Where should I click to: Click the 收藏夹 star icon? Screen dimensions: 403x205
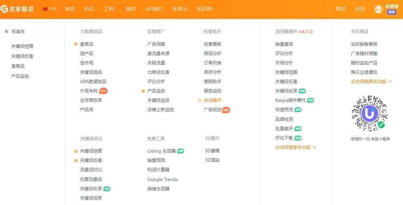(6, 31)
